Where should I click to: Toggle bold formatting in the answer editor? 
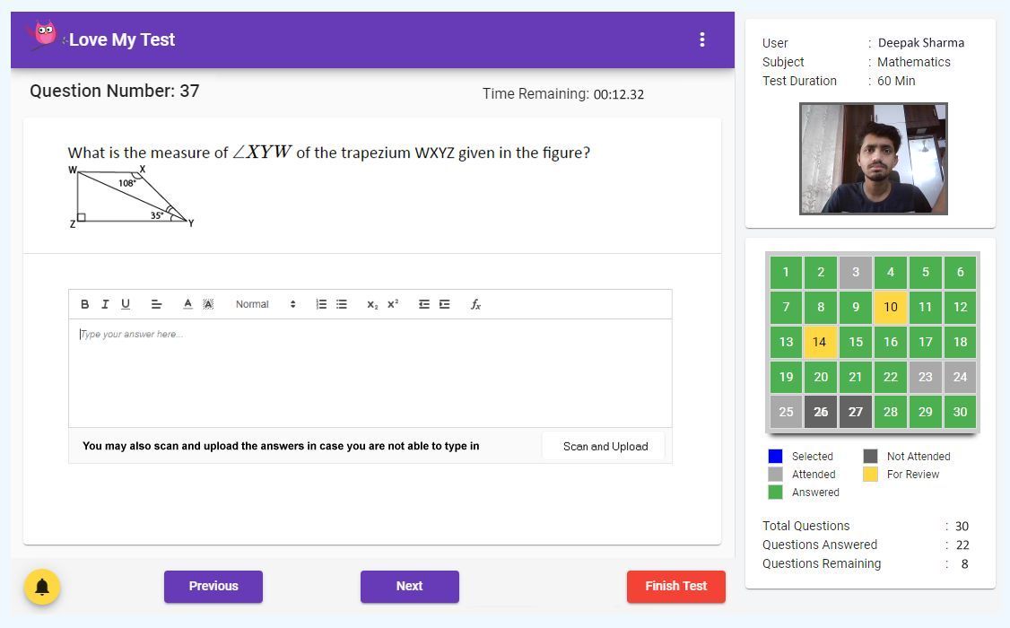click(84, 304)
